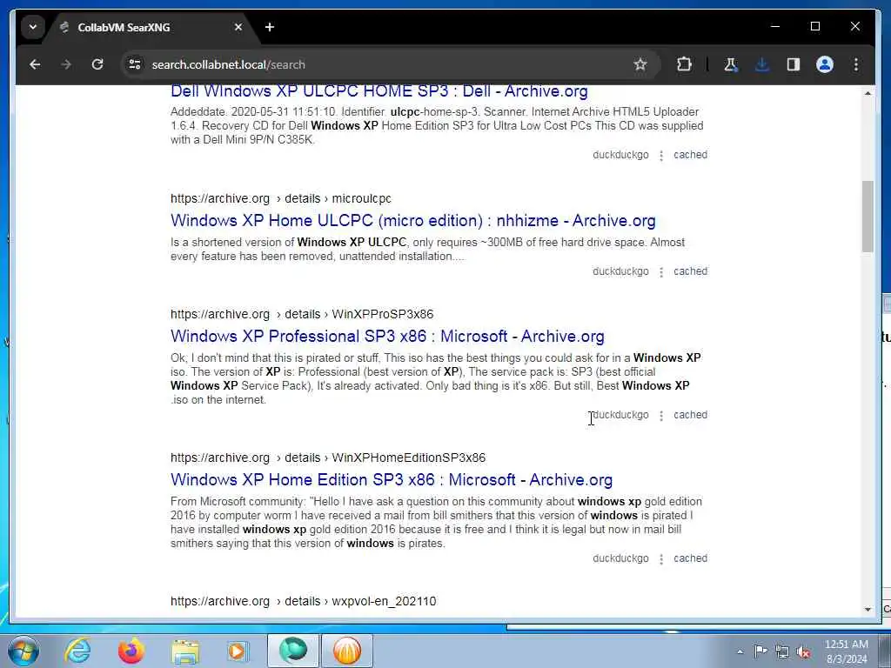
Task: Open site information icon in address bar
Action: tap(135, 64)
